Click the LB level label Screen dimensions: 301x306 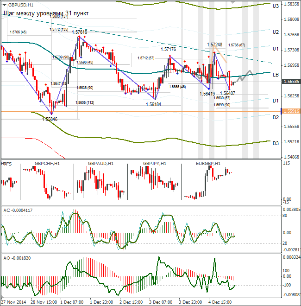pos(276,75)
